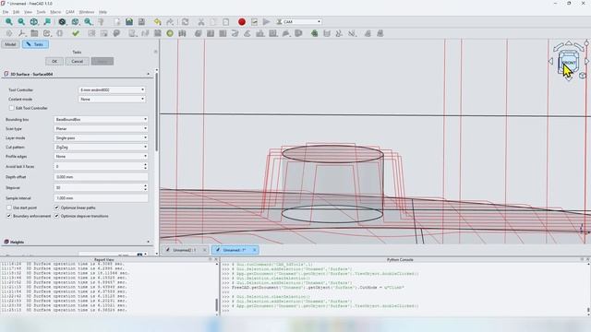Screen dimensions: 591x332
Task: Click the green circle CAM toolbar icon
Action: click(x=170, y=33)
